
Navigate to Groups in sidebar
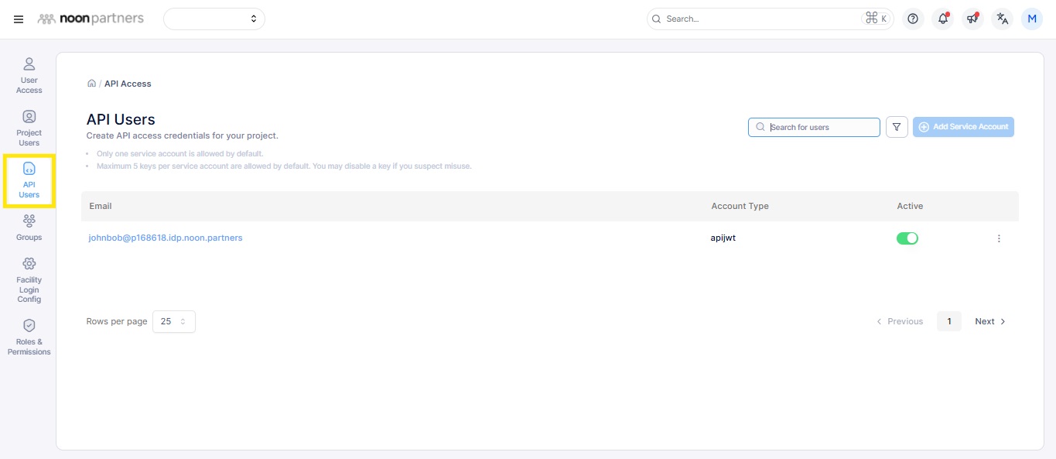coord(29,228)
